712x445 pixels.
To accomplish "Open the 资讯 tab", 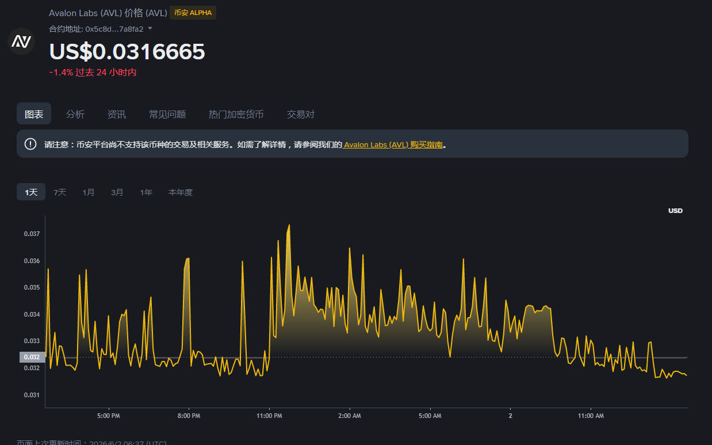I will pyautogui.click(x=117, y=114).
